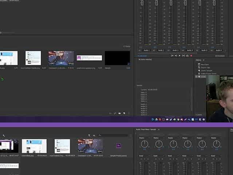Click the Audio 3 volume fader handle
233x175 pixels.
(171, 3)
